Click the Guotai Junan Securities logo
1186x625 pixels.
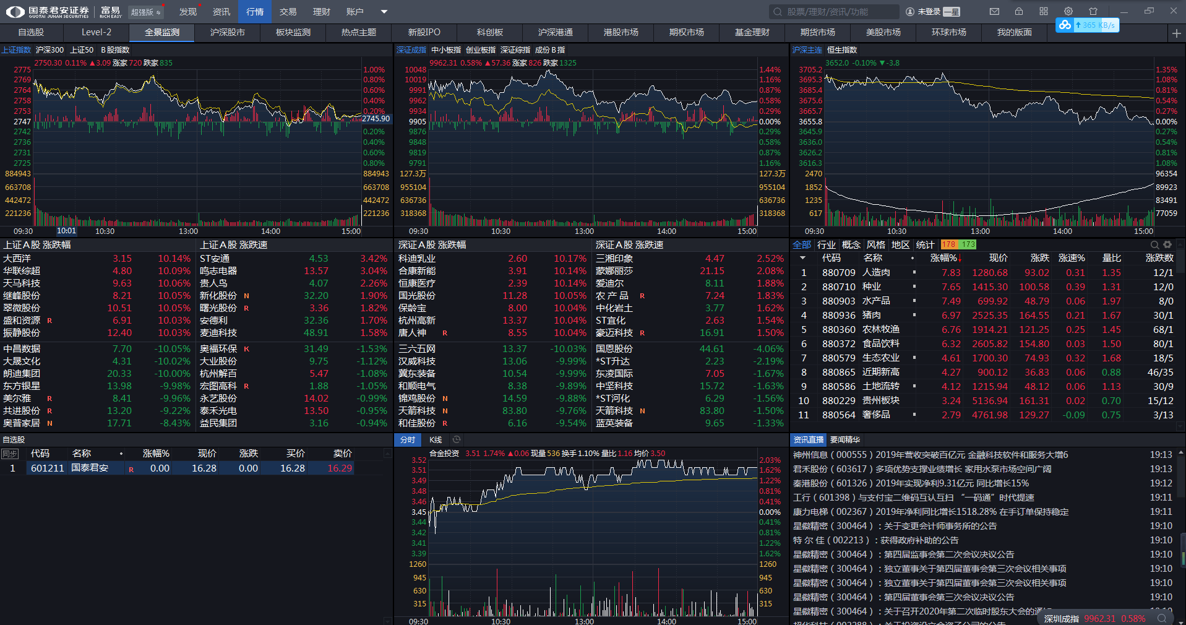[x=47, y=12]
